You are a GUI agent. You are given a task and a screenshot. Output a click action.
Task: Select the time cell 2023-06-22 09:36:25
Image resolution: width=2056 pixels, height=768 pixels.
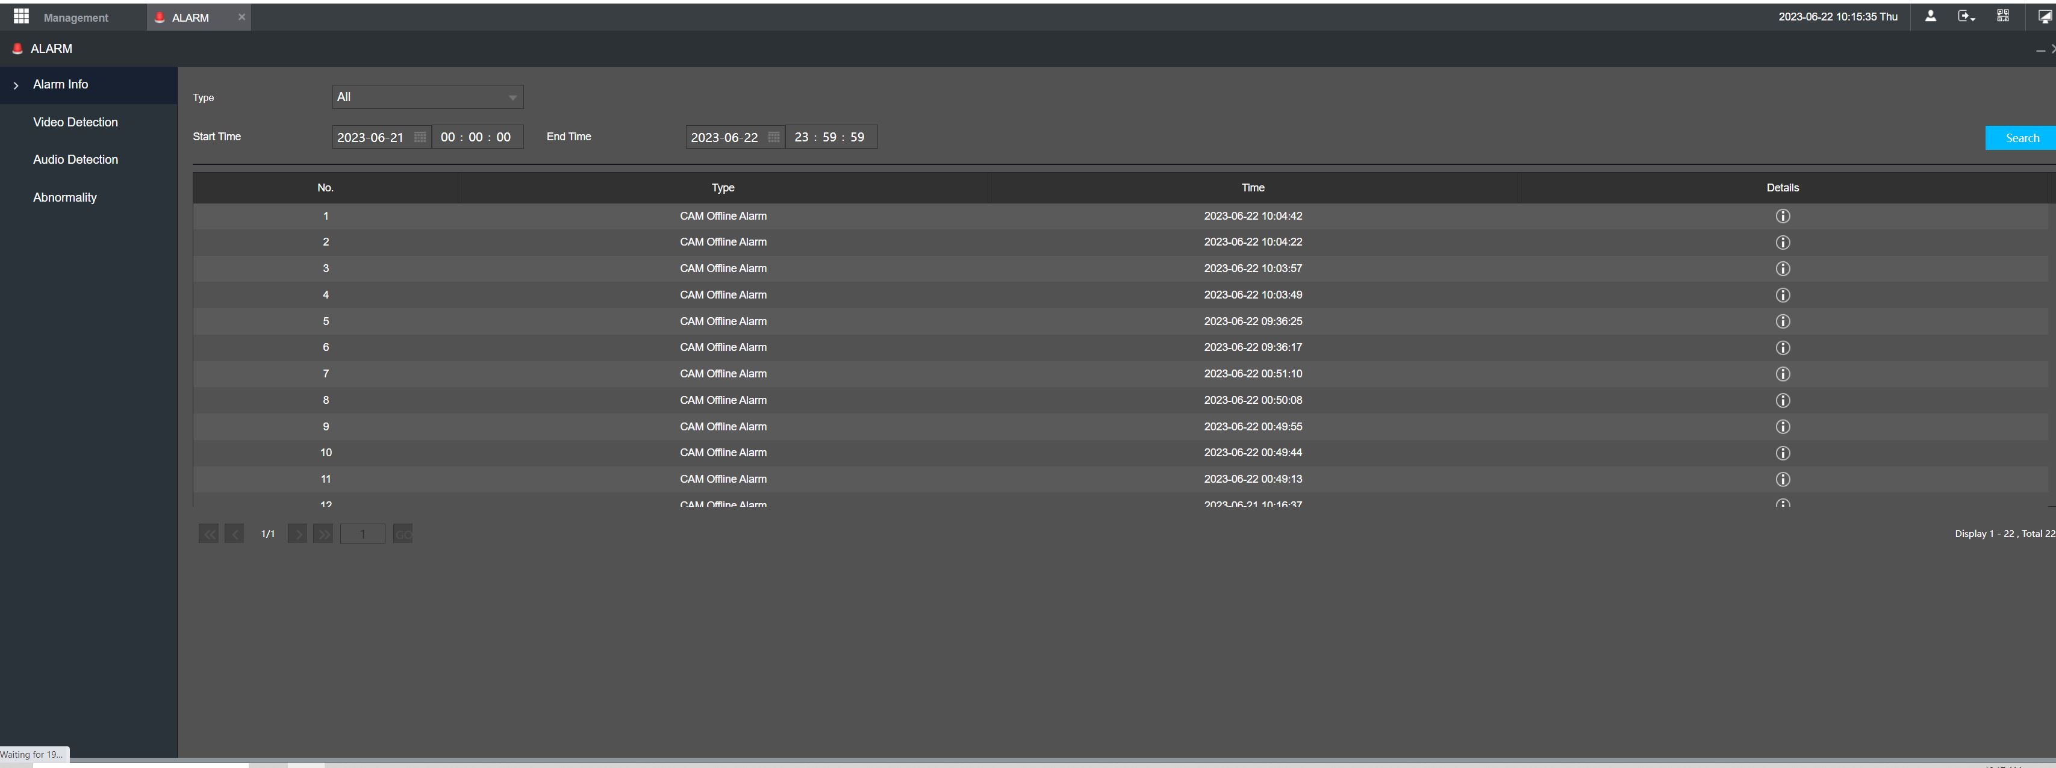pos(1252,321)
